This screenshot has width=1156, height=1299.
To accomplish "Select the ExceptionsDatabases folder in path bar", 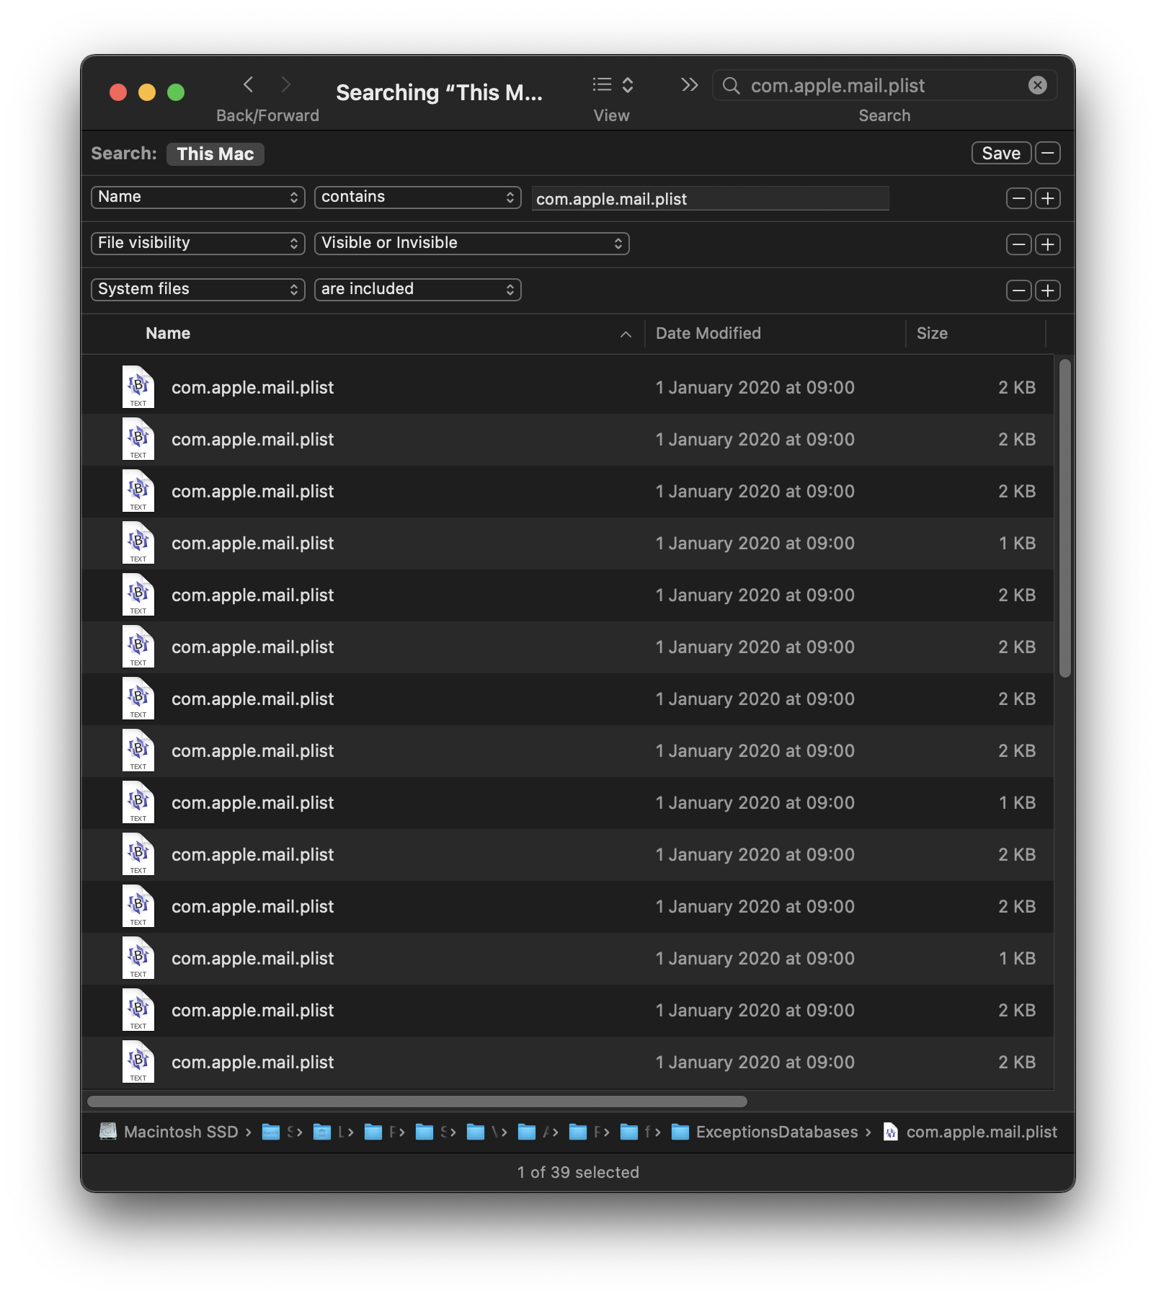I will coord(765,1132).
